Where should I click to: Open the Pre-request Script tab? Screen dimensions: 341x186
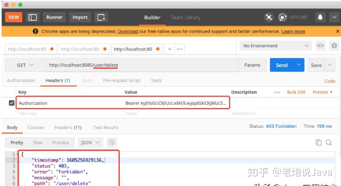(x=122, y=80)
